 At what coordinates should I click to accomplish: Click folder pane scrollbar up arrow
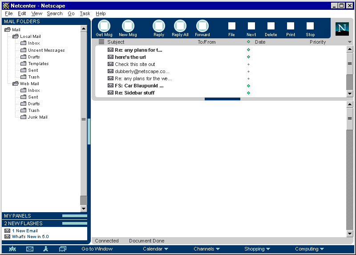tap(84, 29)
